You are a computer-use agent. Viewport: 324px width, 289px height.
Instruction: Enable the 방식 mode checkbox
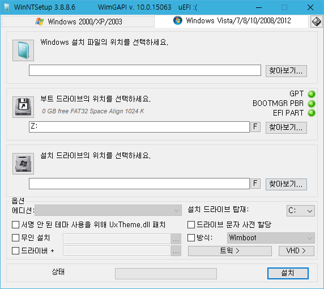click(x=191, y=238)
